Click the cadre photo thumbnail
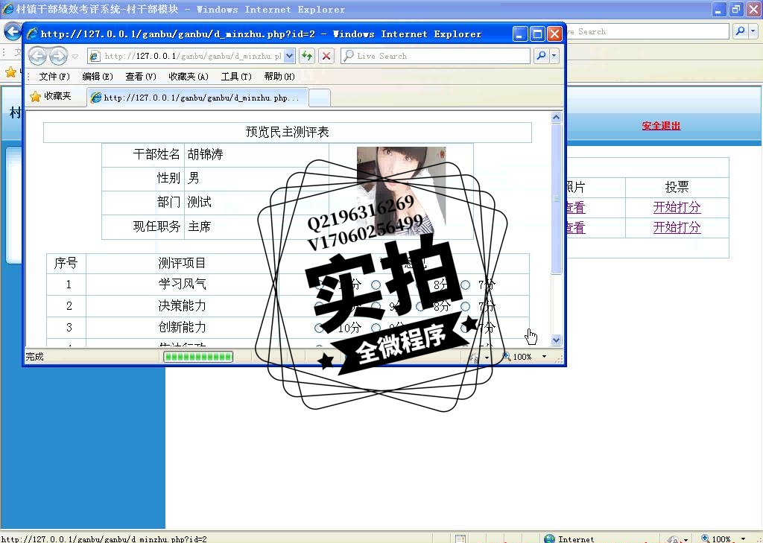This screenshot has width=763, height=543. [x=401, y=191]
